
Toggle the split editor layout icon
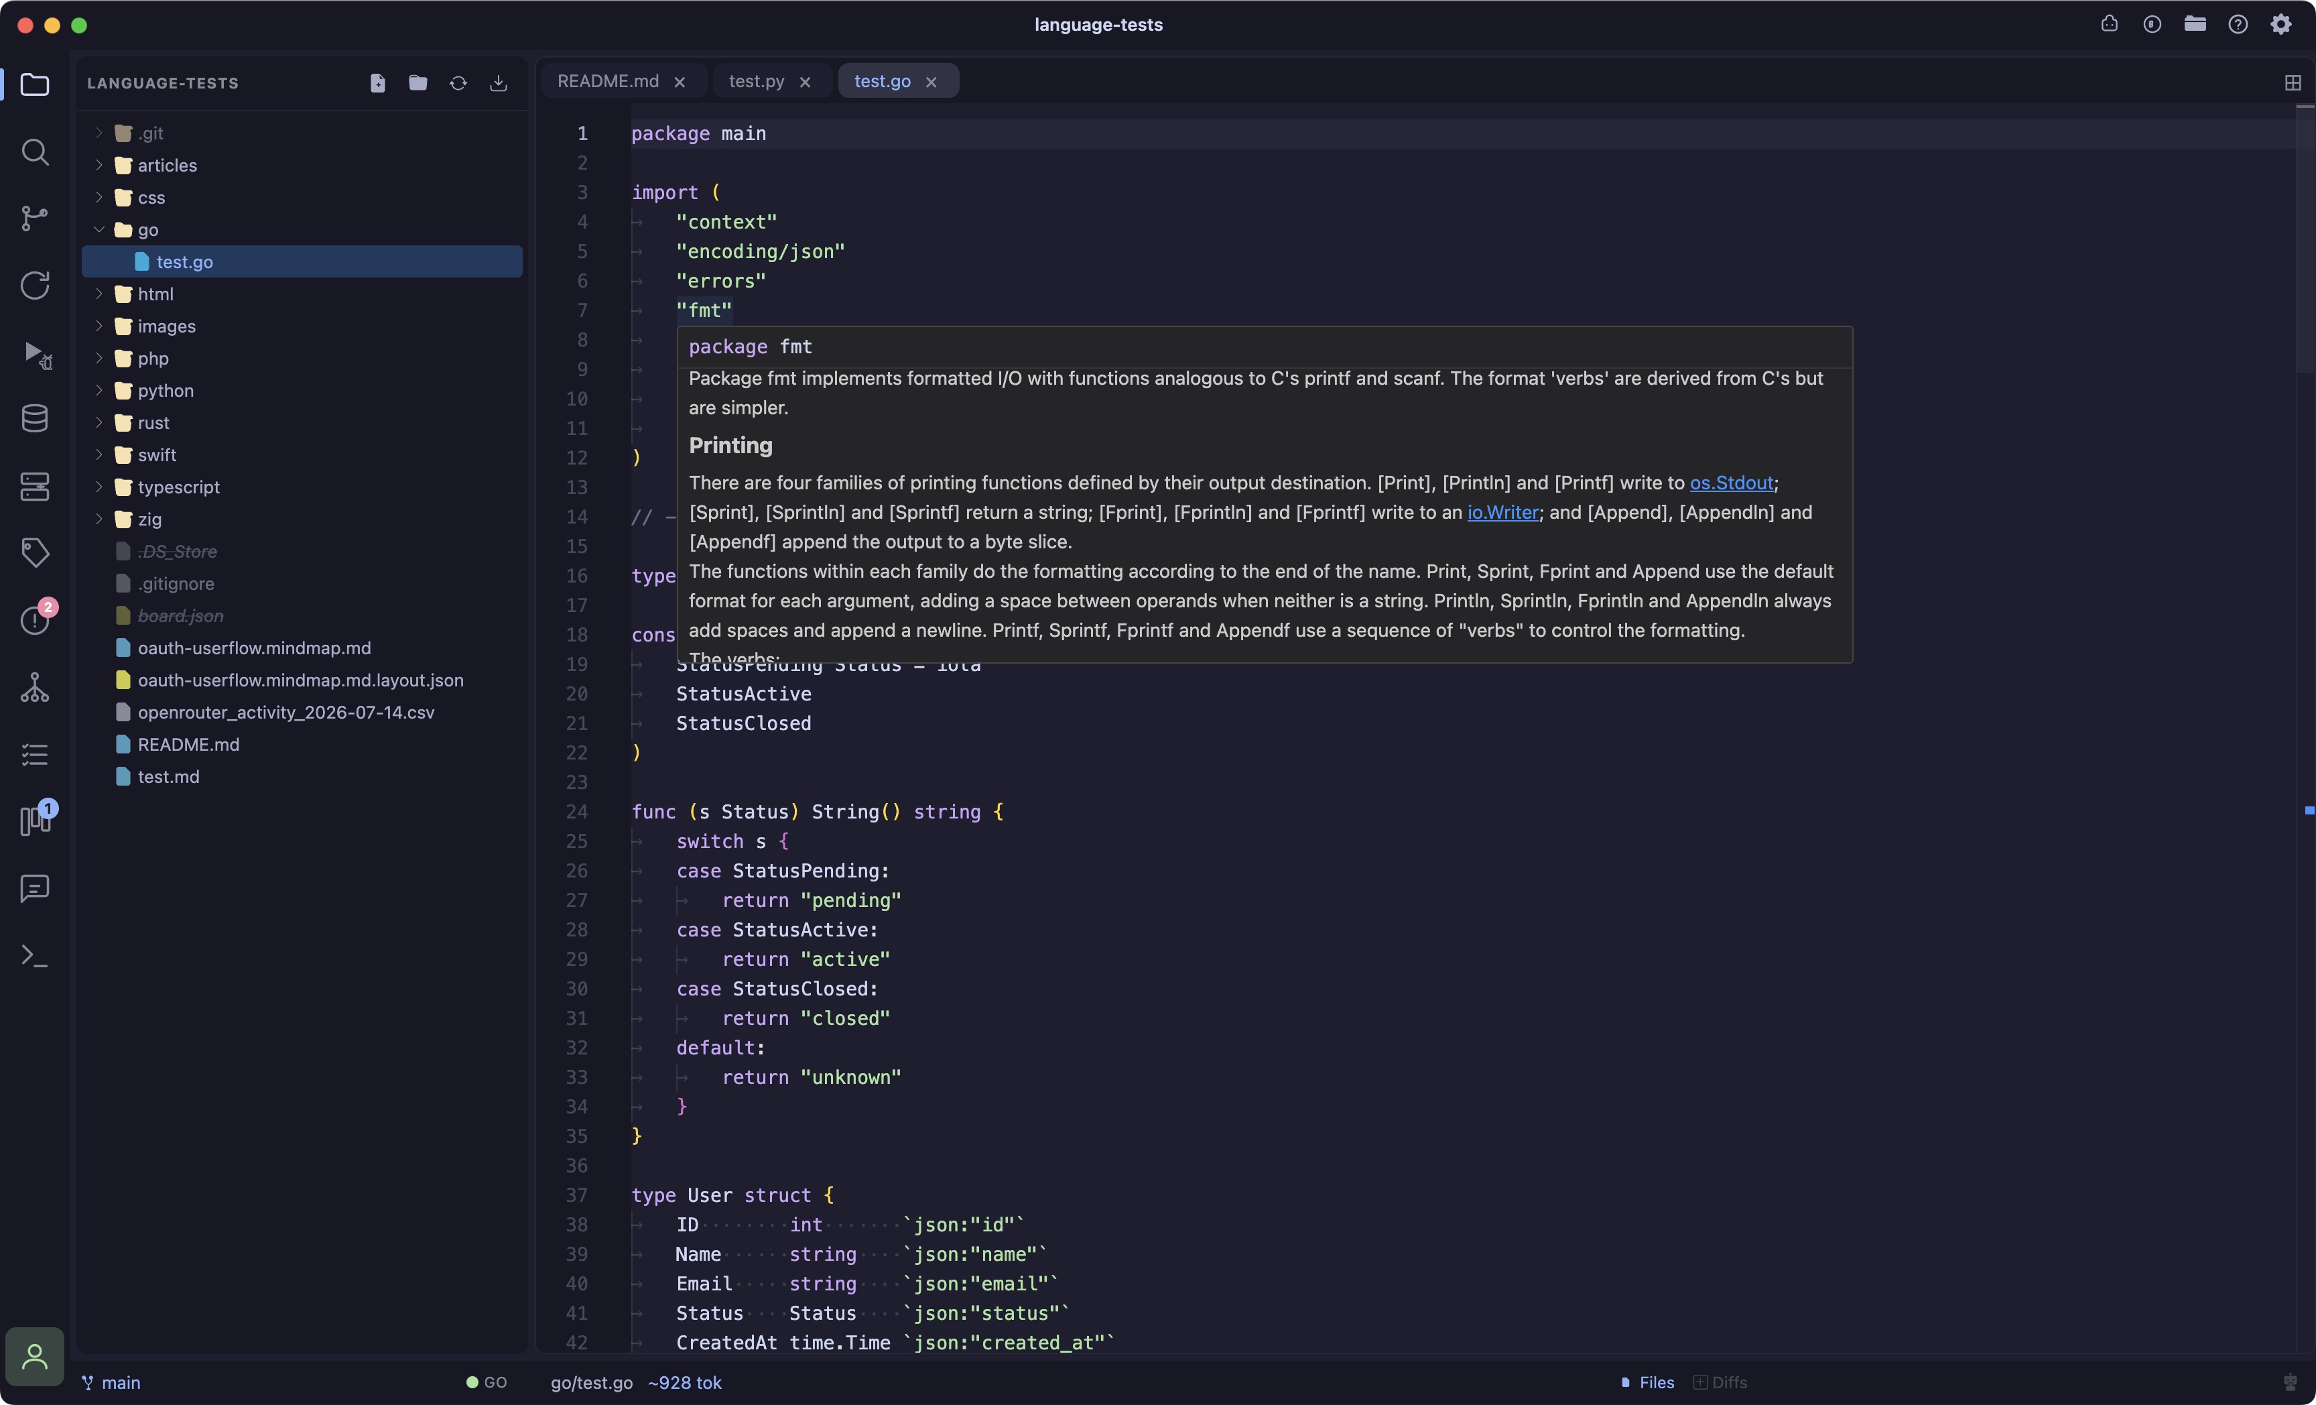[2293, 82]
